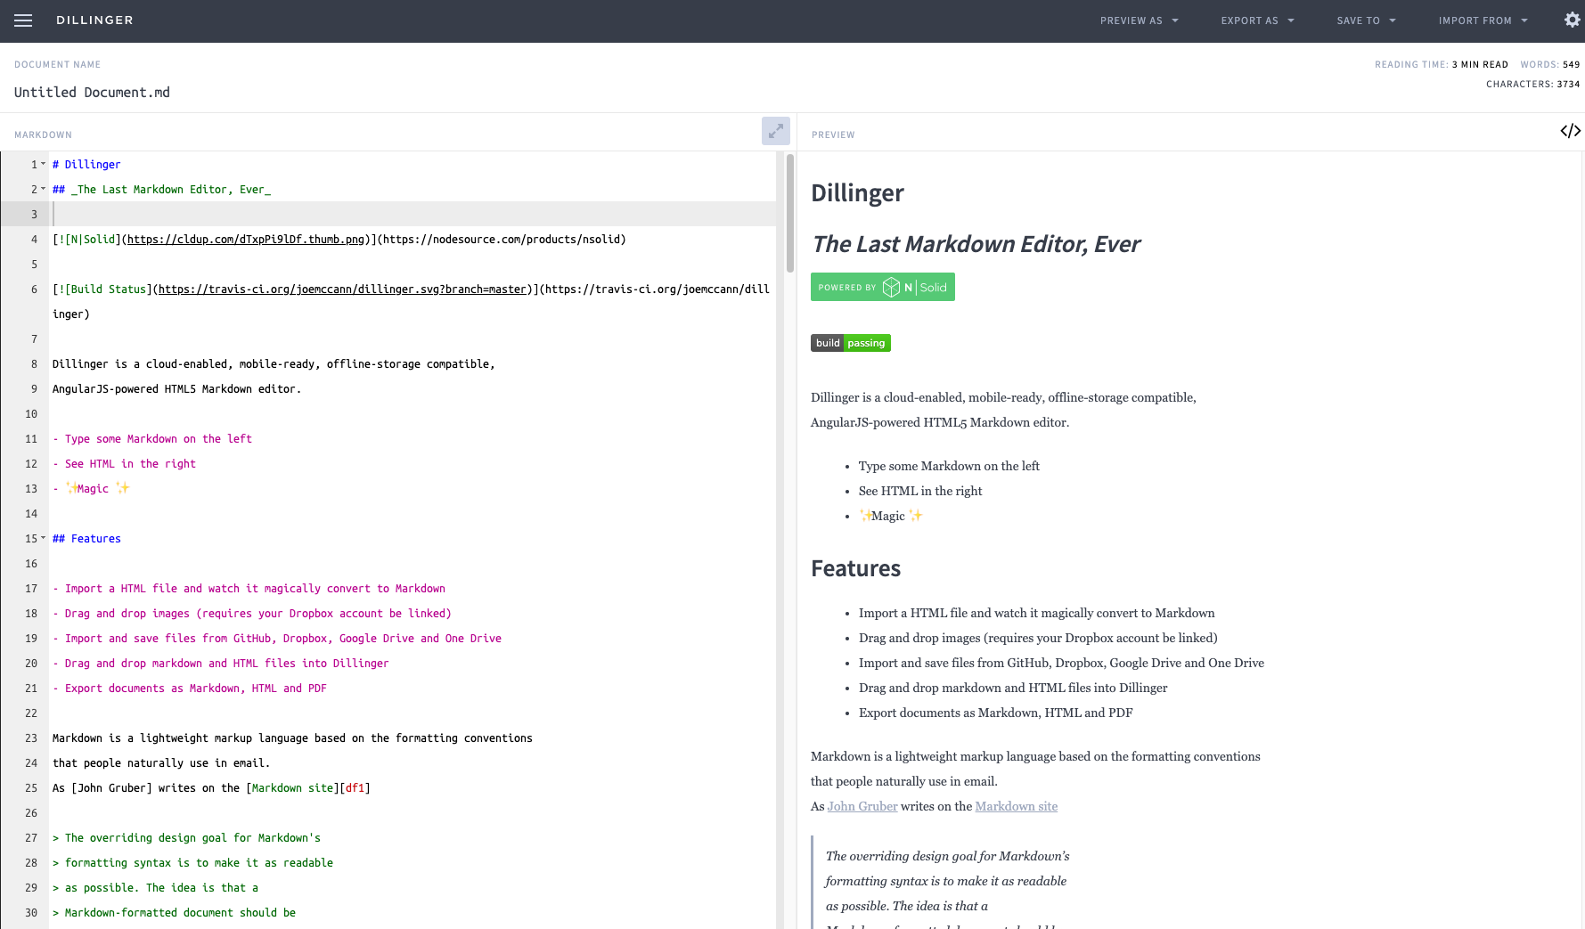
Task: Click 'Export documents as Markdown' editor line
Action: tap(190, 688)
